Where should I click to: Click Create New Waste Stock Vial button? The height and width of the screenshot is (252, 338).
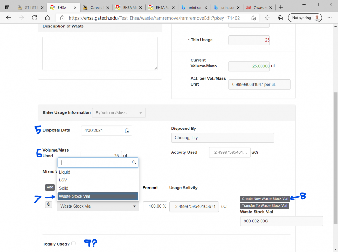(265, 199)
